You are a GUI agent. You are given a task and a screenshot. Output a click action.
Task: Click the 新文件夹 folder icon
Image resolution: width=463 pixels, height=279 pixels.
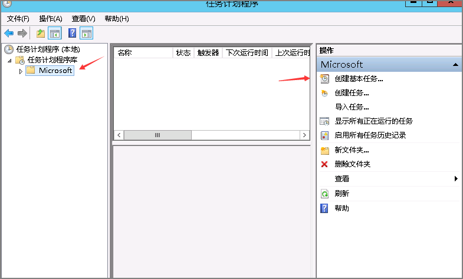tap(325, 151)
